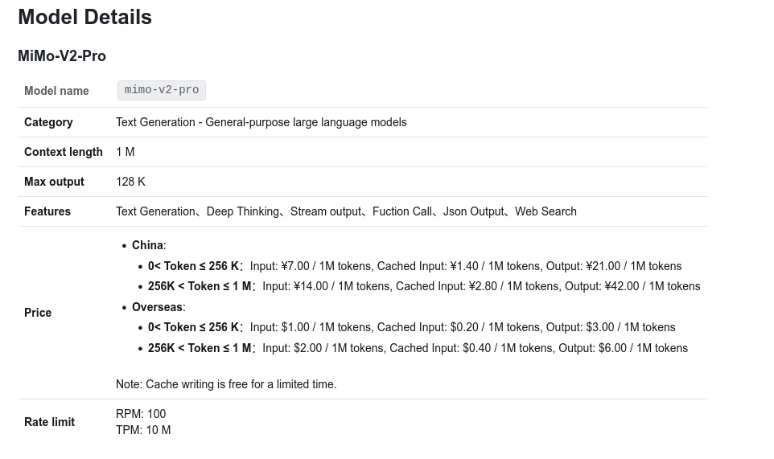Click the Max output label

click(54, 182)
